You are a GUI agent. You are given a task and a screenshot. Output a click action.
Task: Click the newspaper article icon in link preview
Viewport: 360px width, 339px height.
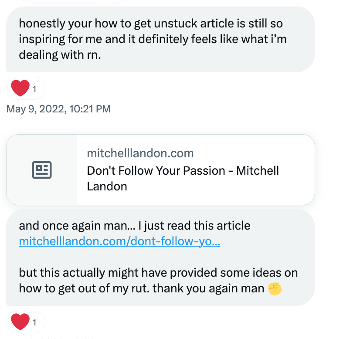tap(42, 170)
